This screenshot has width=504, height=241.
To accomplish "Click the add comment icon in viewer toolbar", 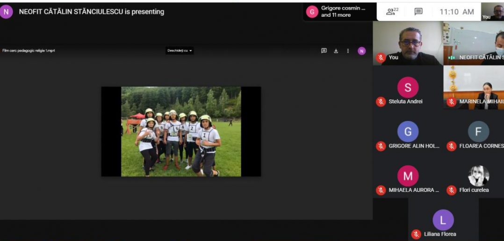I will 324,51.
